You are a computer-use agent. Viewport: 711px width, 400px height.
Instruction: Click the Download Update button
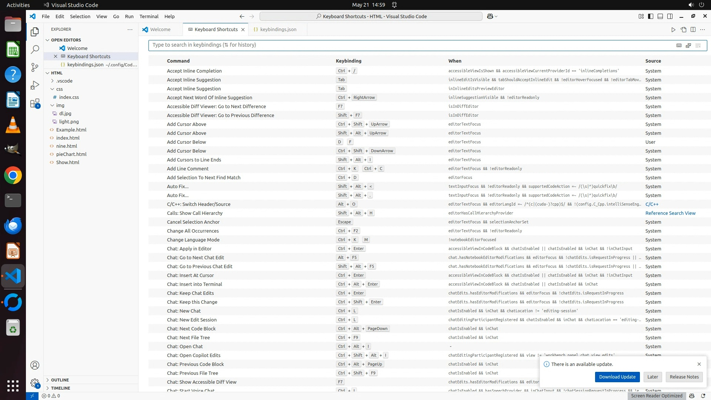(617, 377)
